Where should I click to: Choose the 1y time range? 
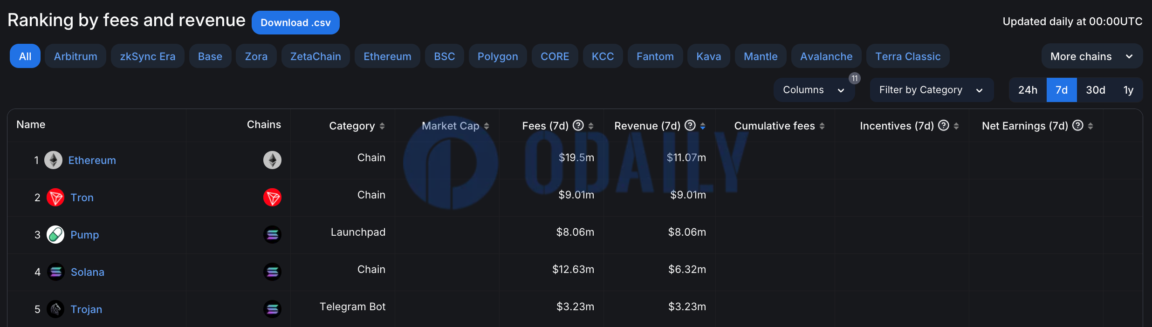pyautogui.click(x=1128, y=90)
